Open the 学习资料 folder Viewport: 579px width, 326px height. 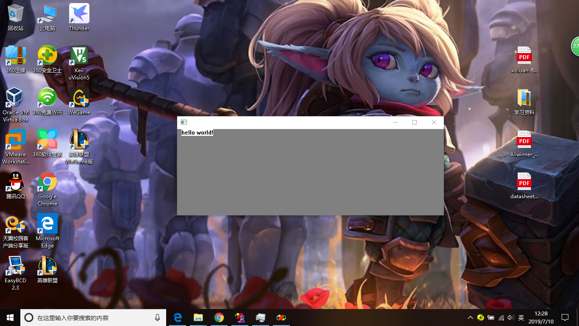tap(524, 98)
